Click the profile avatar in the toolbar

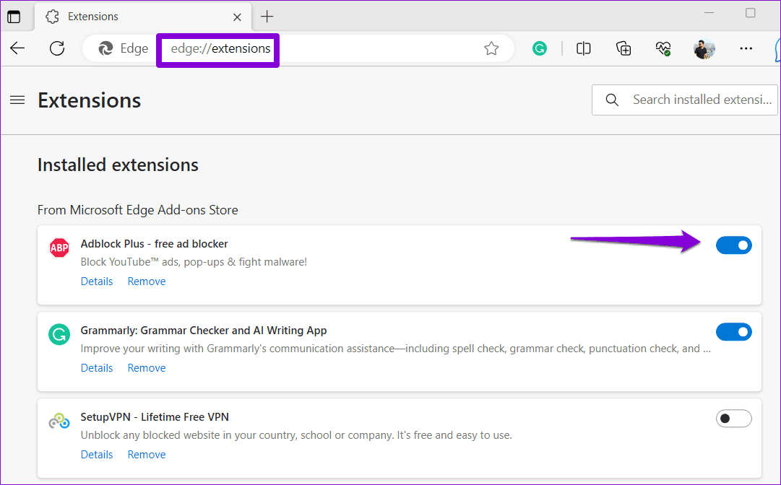click(x=704, y=48)
